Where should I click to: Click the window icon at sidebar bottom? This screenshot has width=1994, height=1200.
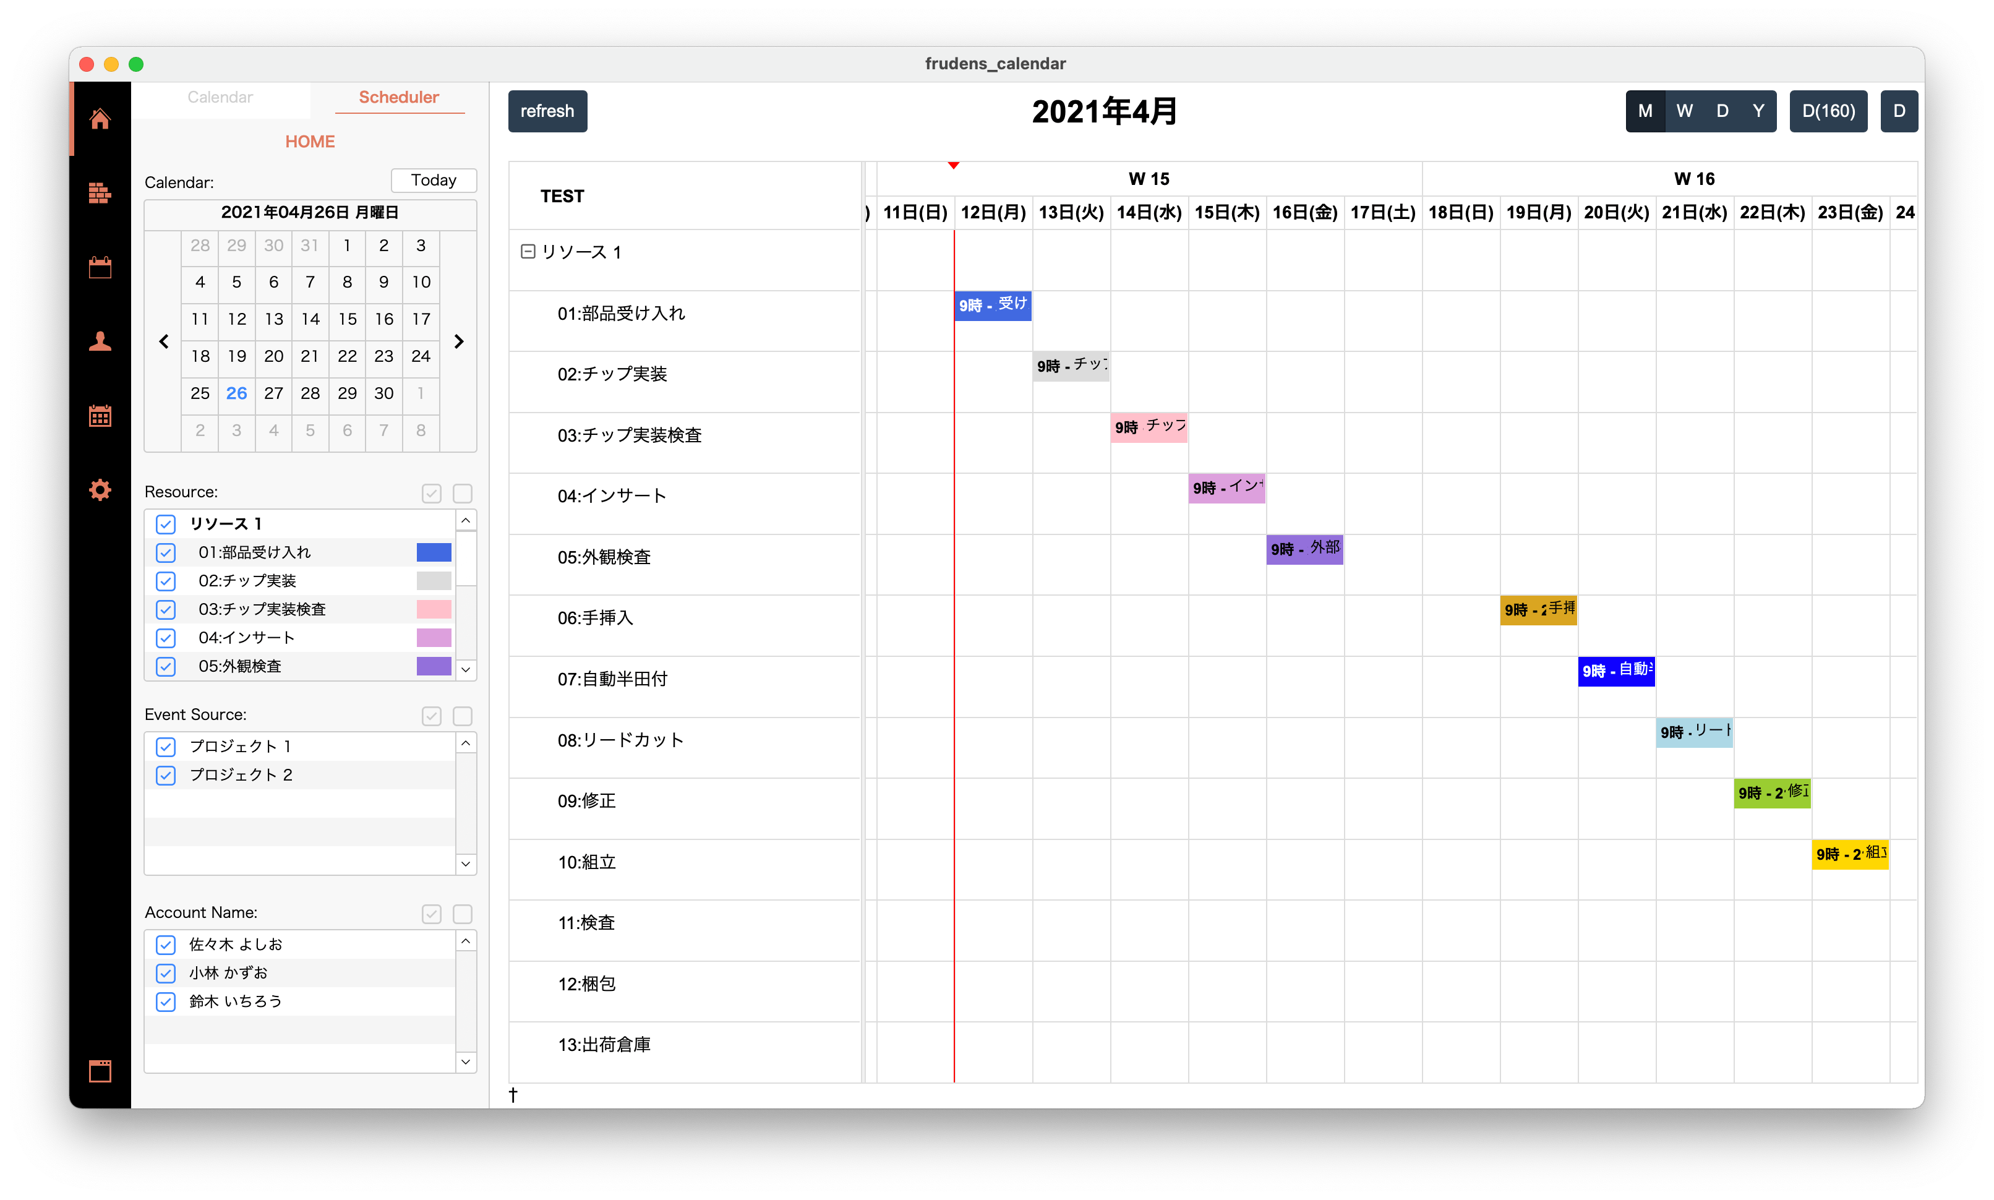100,1071
